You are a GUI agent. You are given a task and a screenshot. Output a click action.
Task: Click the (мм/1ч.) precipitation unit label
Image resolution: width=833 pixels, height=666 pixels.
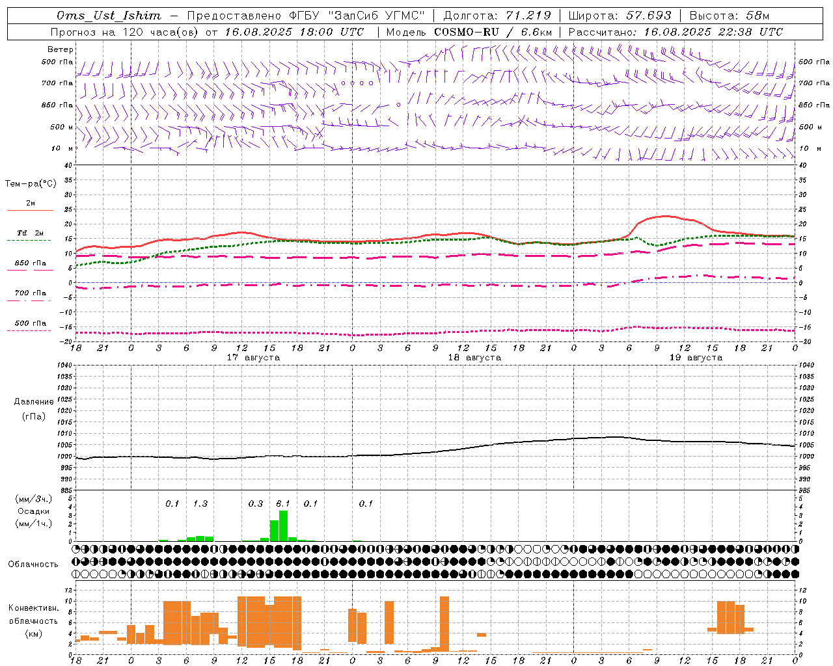pyautogui.click(x=33, y=524)
